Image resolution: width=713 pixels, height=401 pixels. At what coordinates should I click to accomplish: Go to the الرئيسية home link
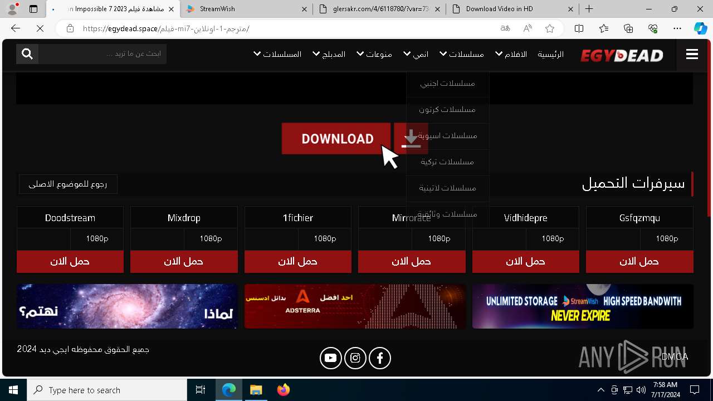550,54
